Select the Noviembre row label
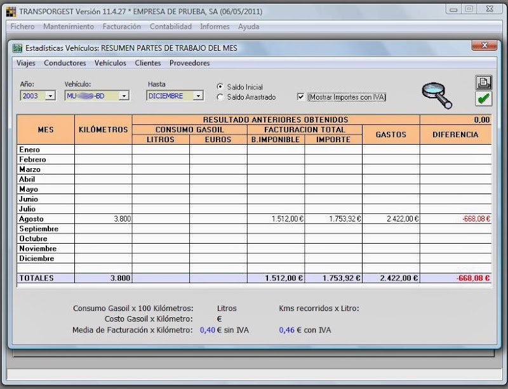The width and height of the screenshot is (508, 389). pyautogui.click(x=38, y=248)
